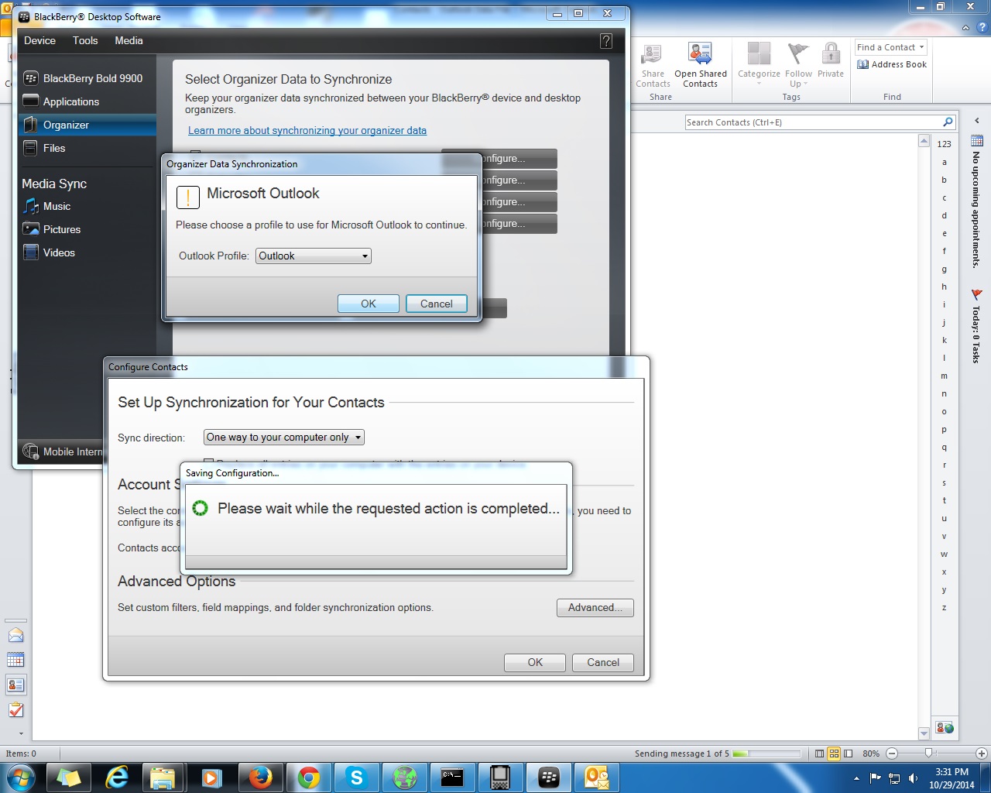Open the BlackBerry Bold 9900 device entry
Viewport: 991px width, 793px height.
coord(84,78)
